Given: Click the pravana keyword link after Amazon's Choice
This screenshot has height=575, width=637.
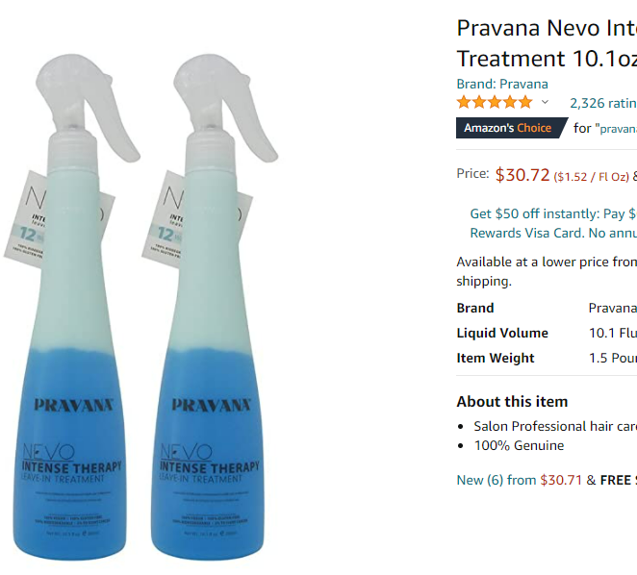Looking at the screenshot, I should pyautogui.click(x=619, y=129).
